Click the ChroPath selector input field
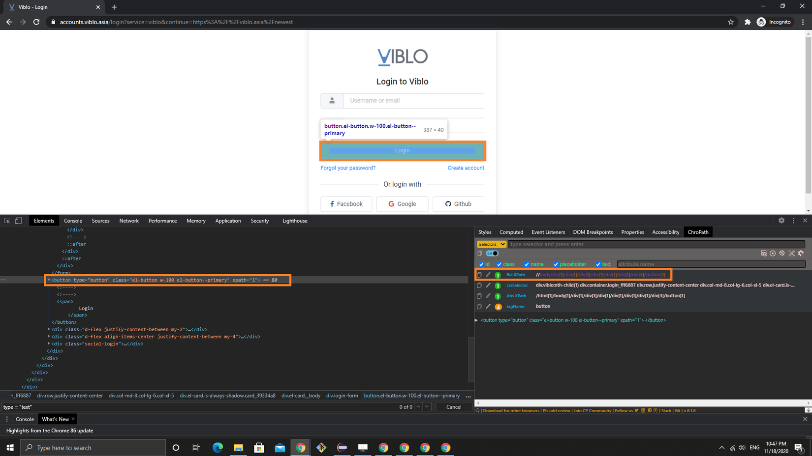This screenshot has height=456, width=812. (656, 244)
